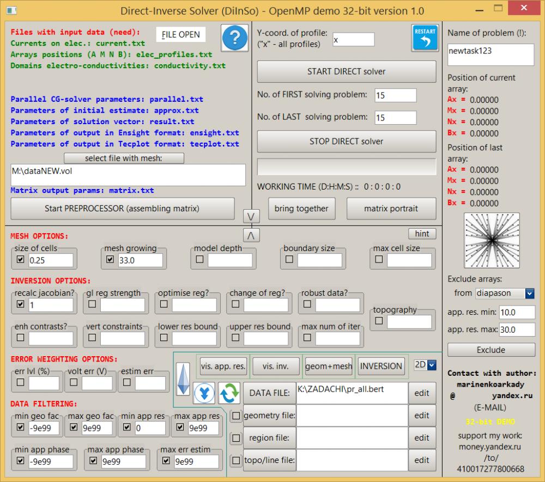Open the hint button
The height and width of the screenshot is (482, 545).
tap(422, 233)
